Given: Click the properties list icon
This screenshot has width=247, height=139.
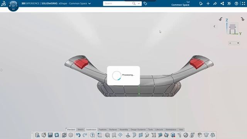Looking at the screenshot, I should (64, 135).
